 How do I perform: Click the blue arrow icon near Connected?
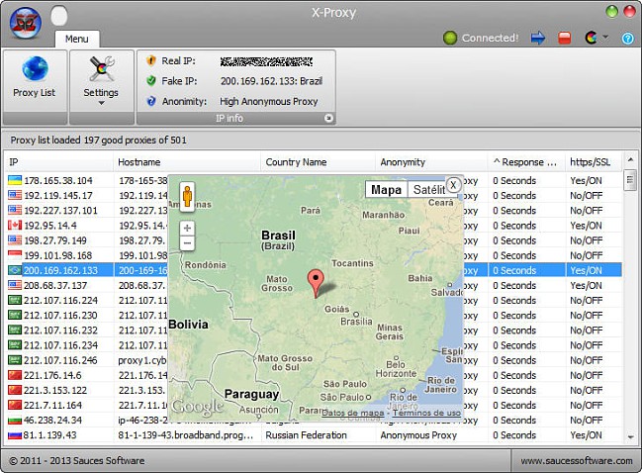(538, 39)
